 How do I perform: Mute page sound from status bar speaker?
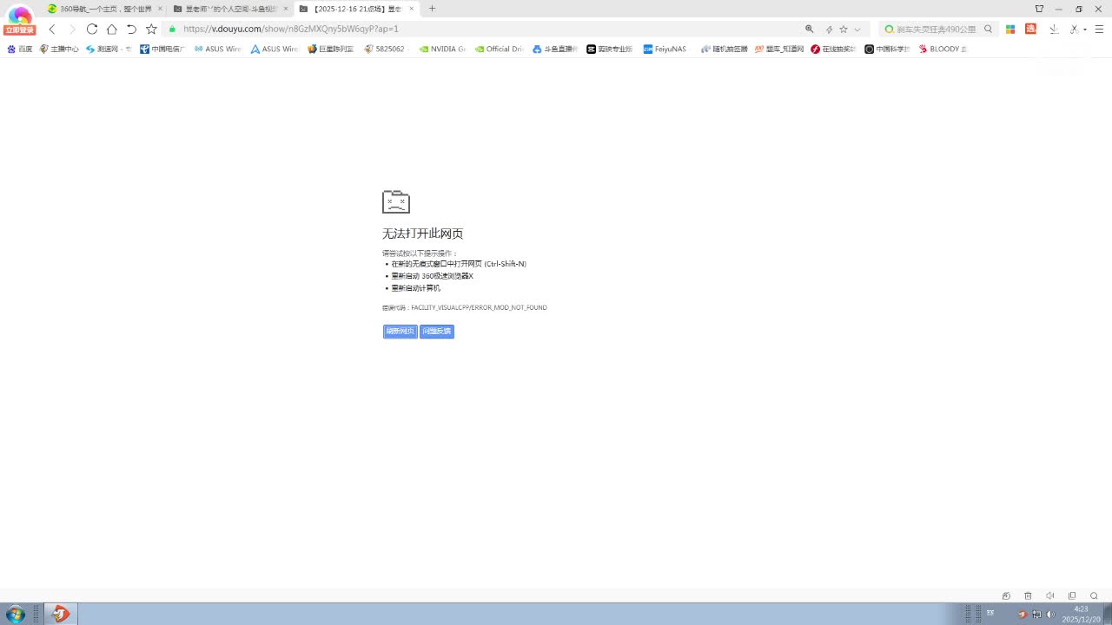(1049, 595)
